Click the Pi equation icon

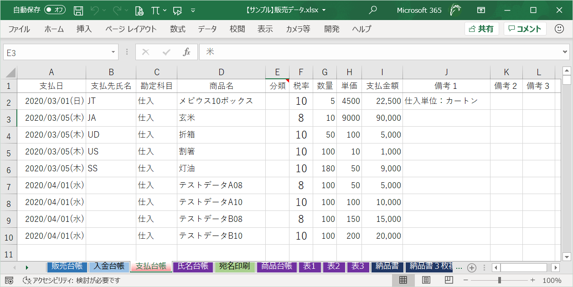tap(155, 10)
